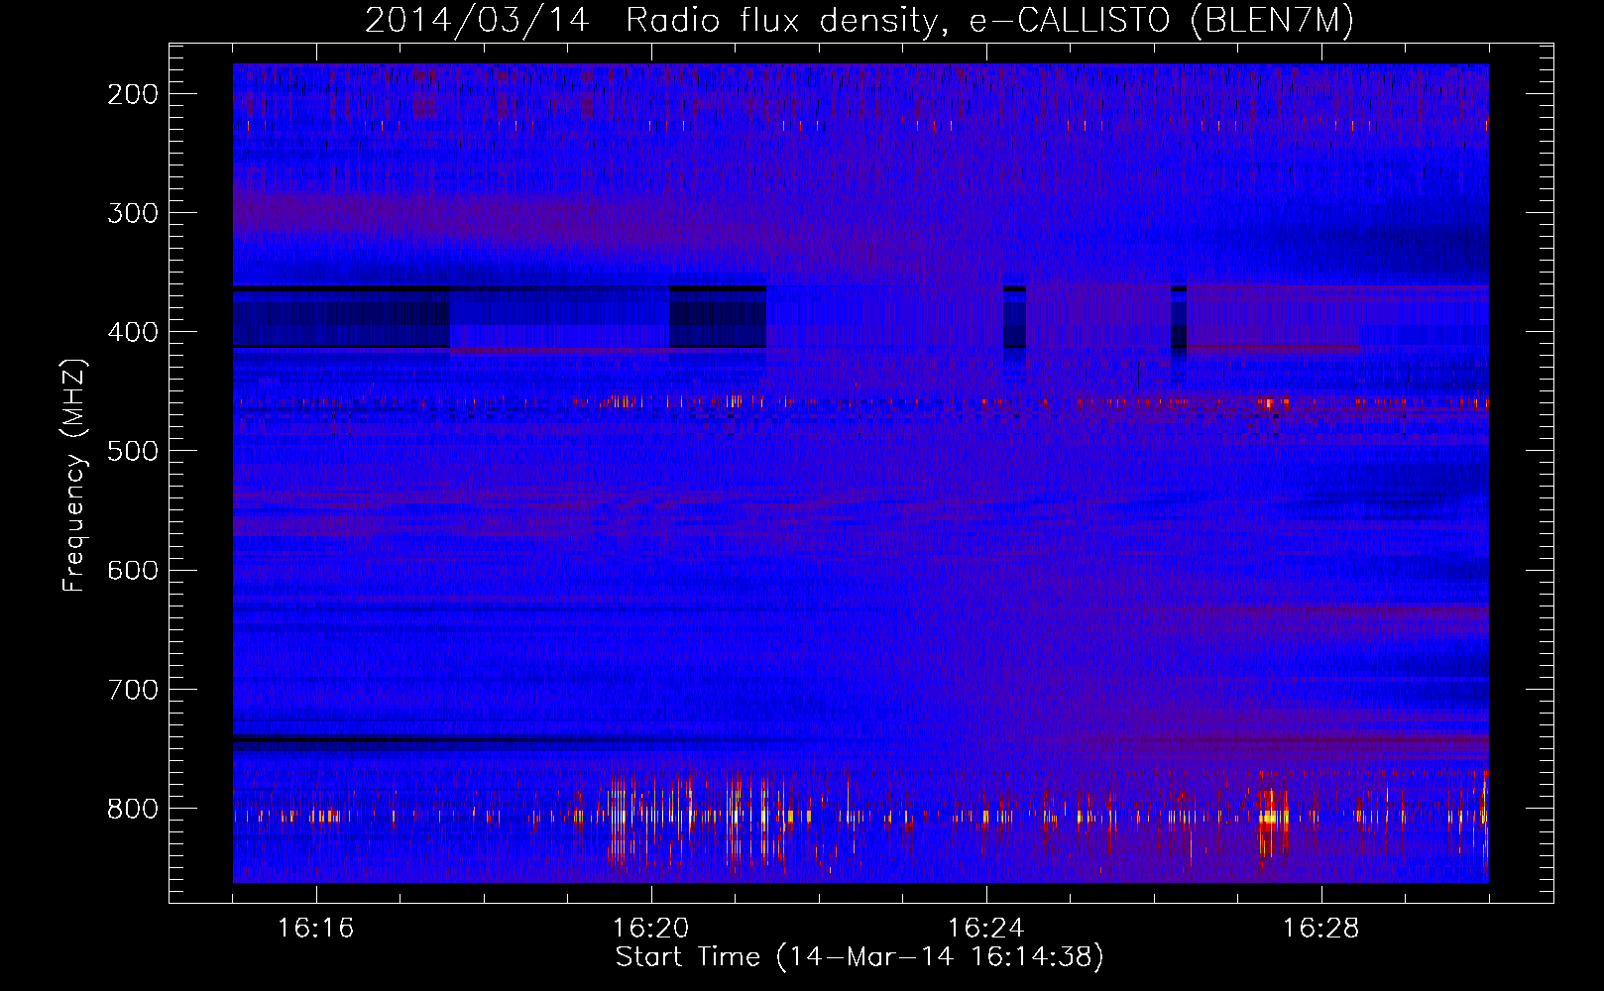Click the 16:20 time tick label

pyautogui.click(x=650, y=929)
